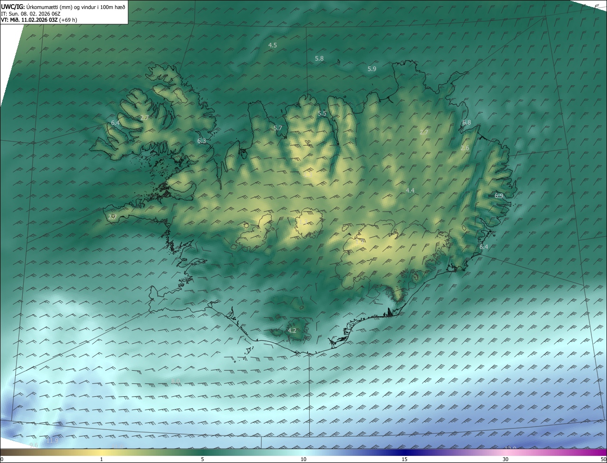Click the 5.5 value label in the northern fjord
This screenshot has width=607, height=463.
click(322, 114)
